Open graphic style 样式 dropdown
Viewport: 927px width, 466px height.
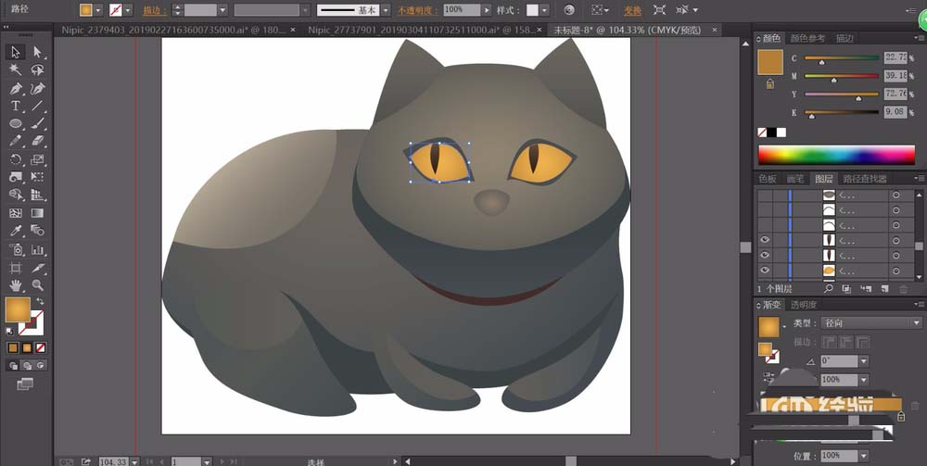coord(544,10)
